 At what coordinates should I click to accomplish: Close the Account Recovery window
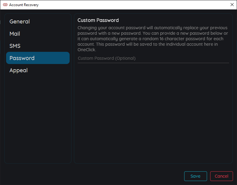pyautogui.click(x=232, y=5)
